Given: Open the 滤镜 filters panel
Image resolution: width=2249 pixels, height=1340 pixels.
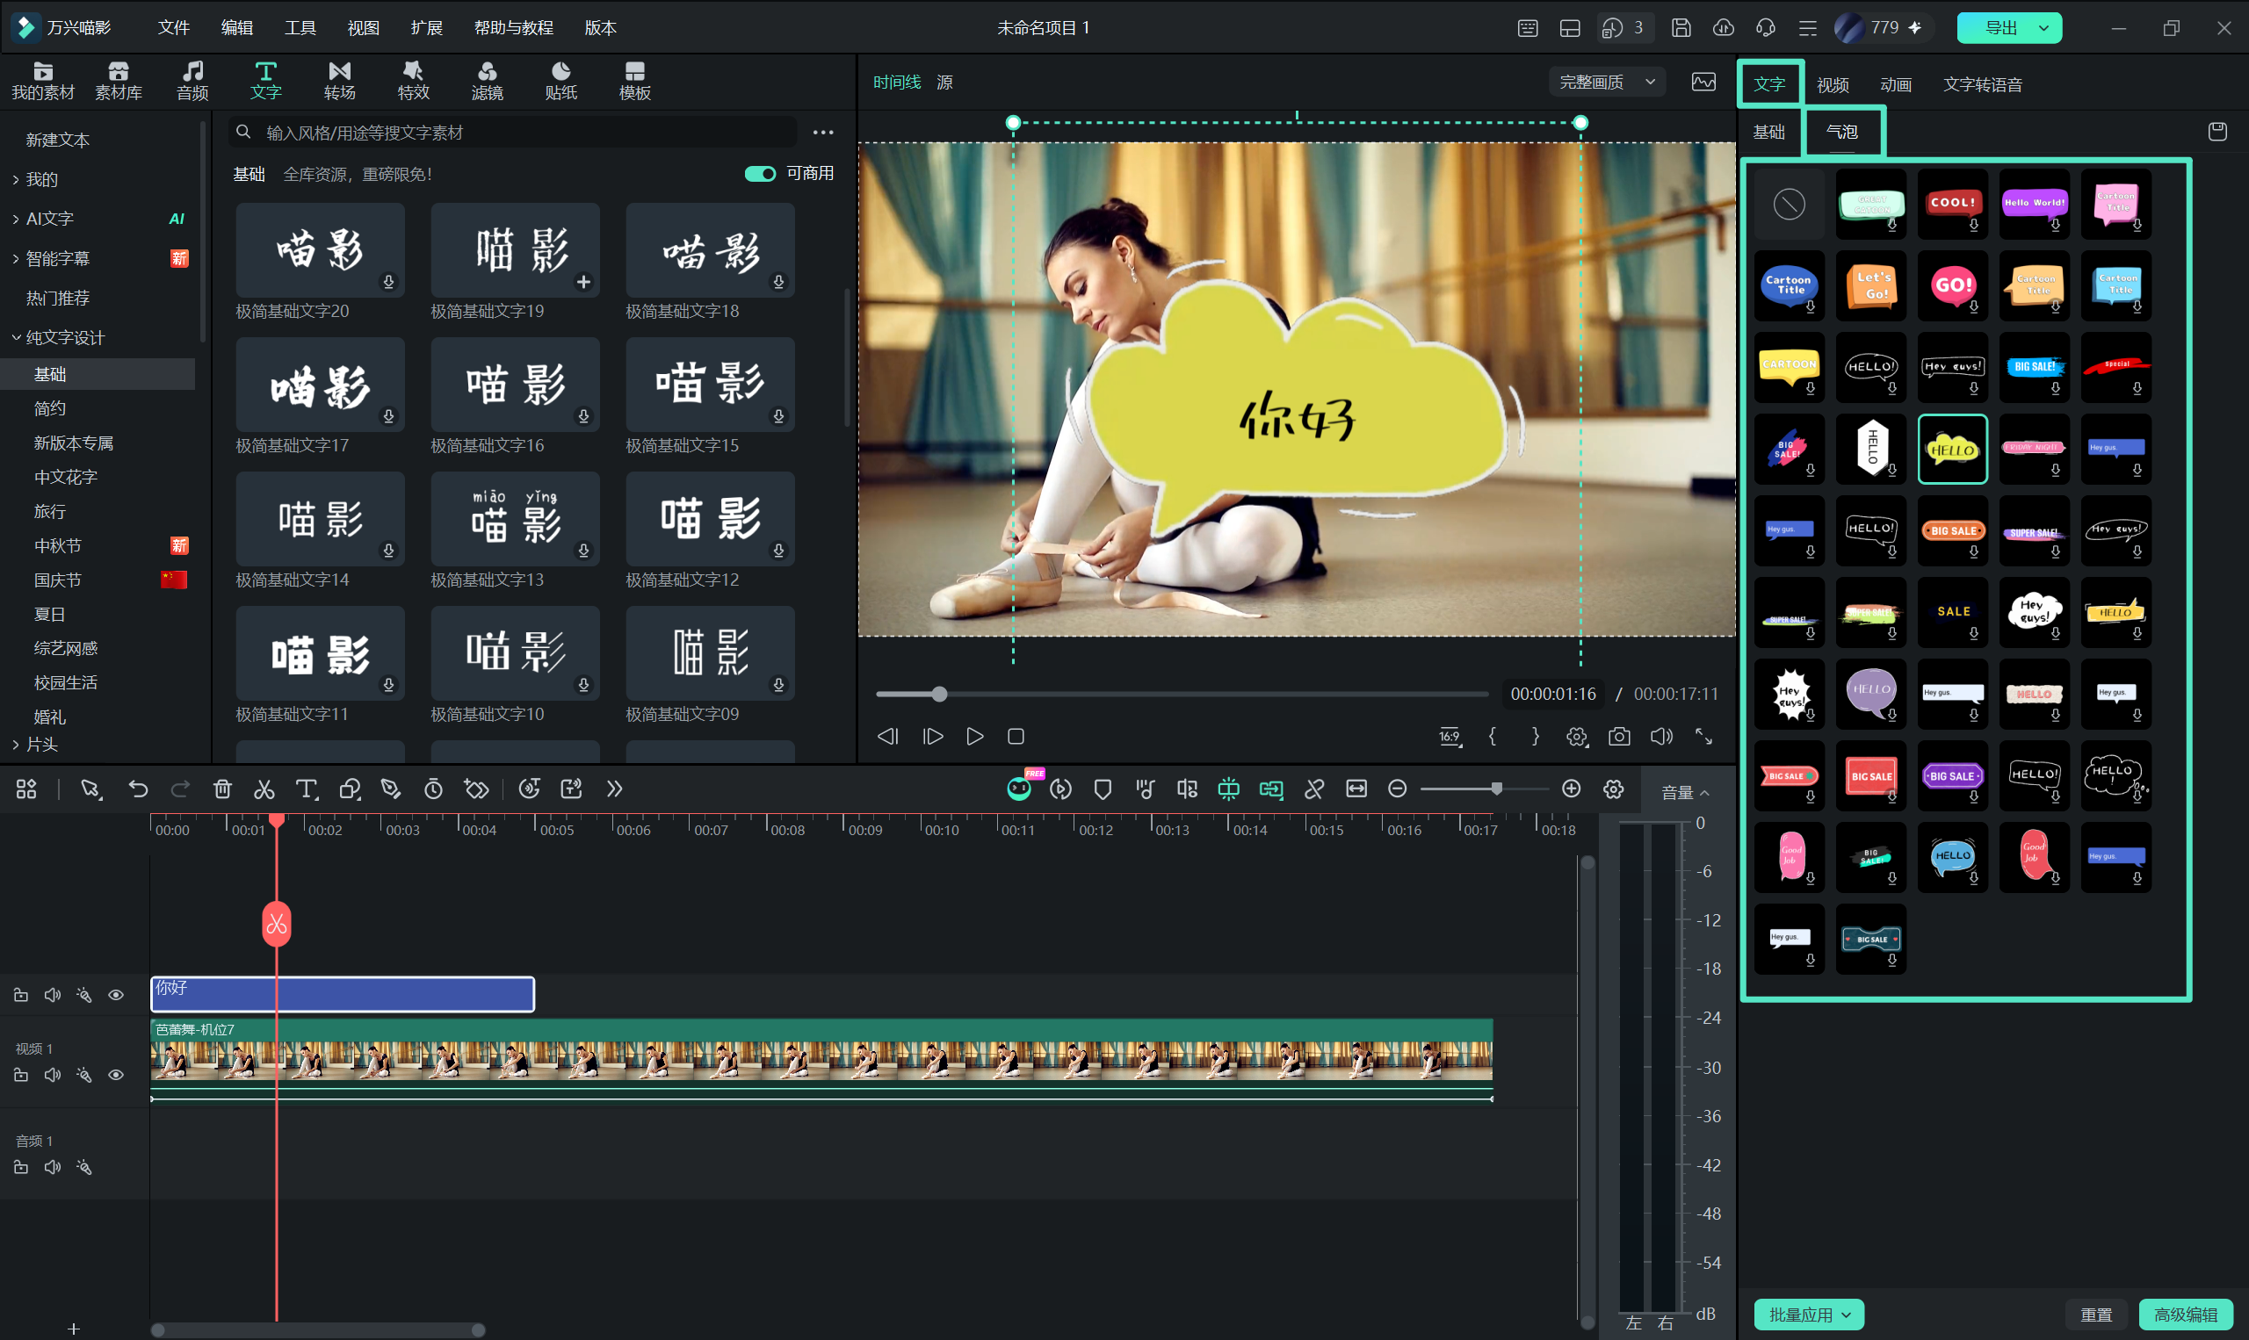Looking at the screenshot, I should [487, 81].
